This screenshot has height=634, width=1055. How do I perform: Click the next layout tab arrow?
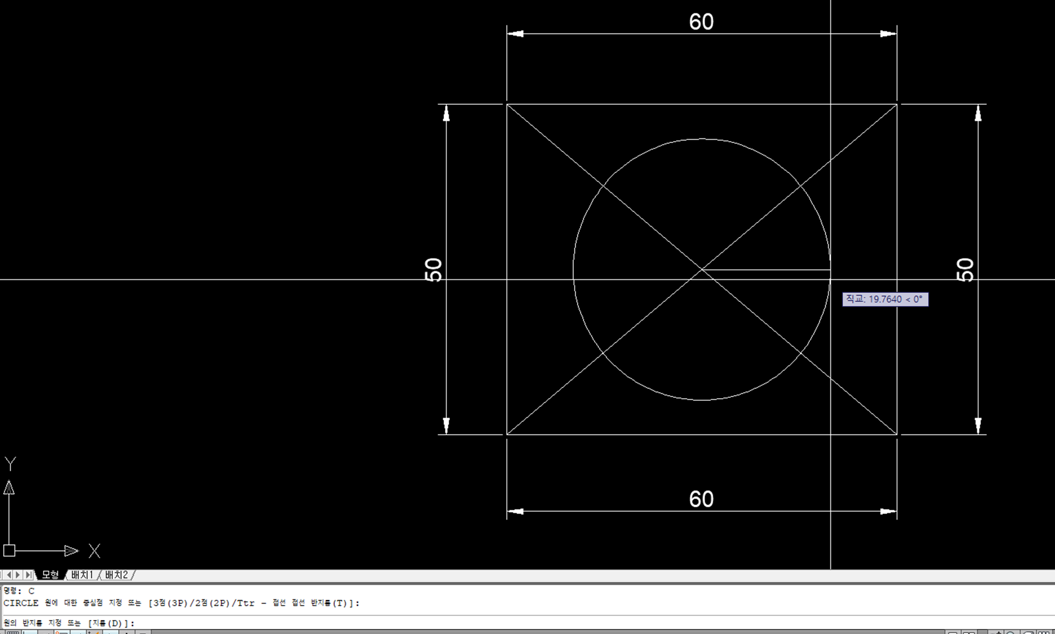pos(18,575)
